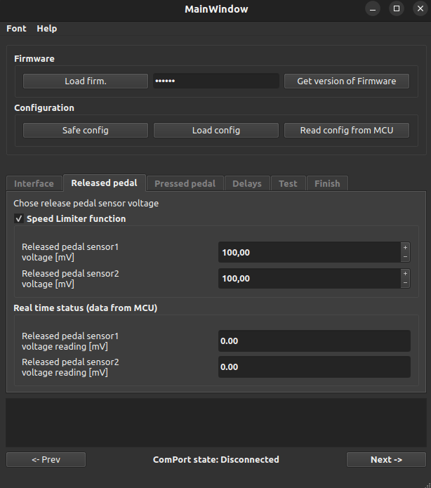The image size is (431, 488).
Task: Click Read config from MCU
Action: click(x=346, y=131)
